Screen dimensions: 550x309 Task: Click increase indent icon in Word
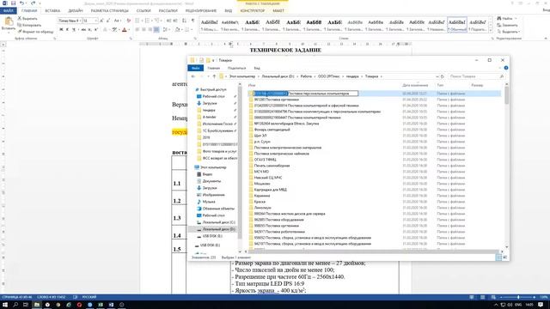coord(175,21)
